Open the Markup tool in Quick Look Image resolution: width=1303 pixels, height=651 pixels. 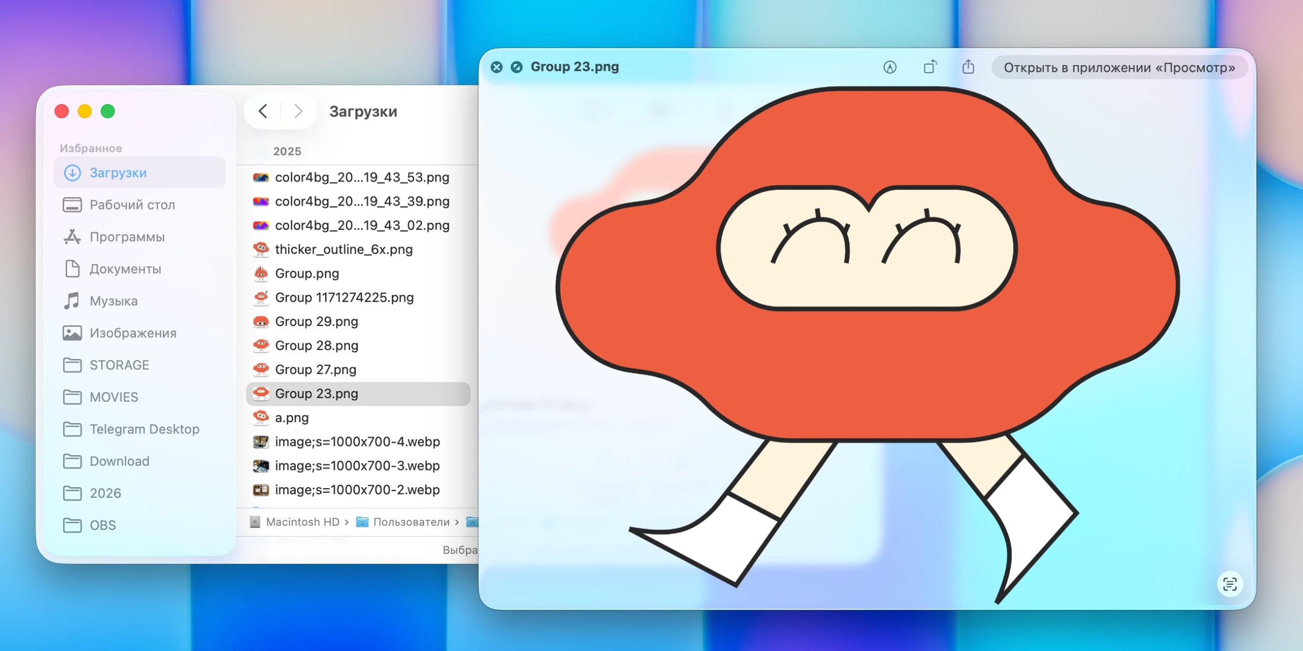pyautogui.click(x=890, y=67)
